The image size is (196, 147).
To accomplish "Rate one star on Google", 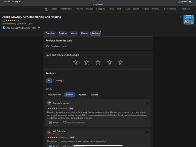I will [x=75, y=62].
